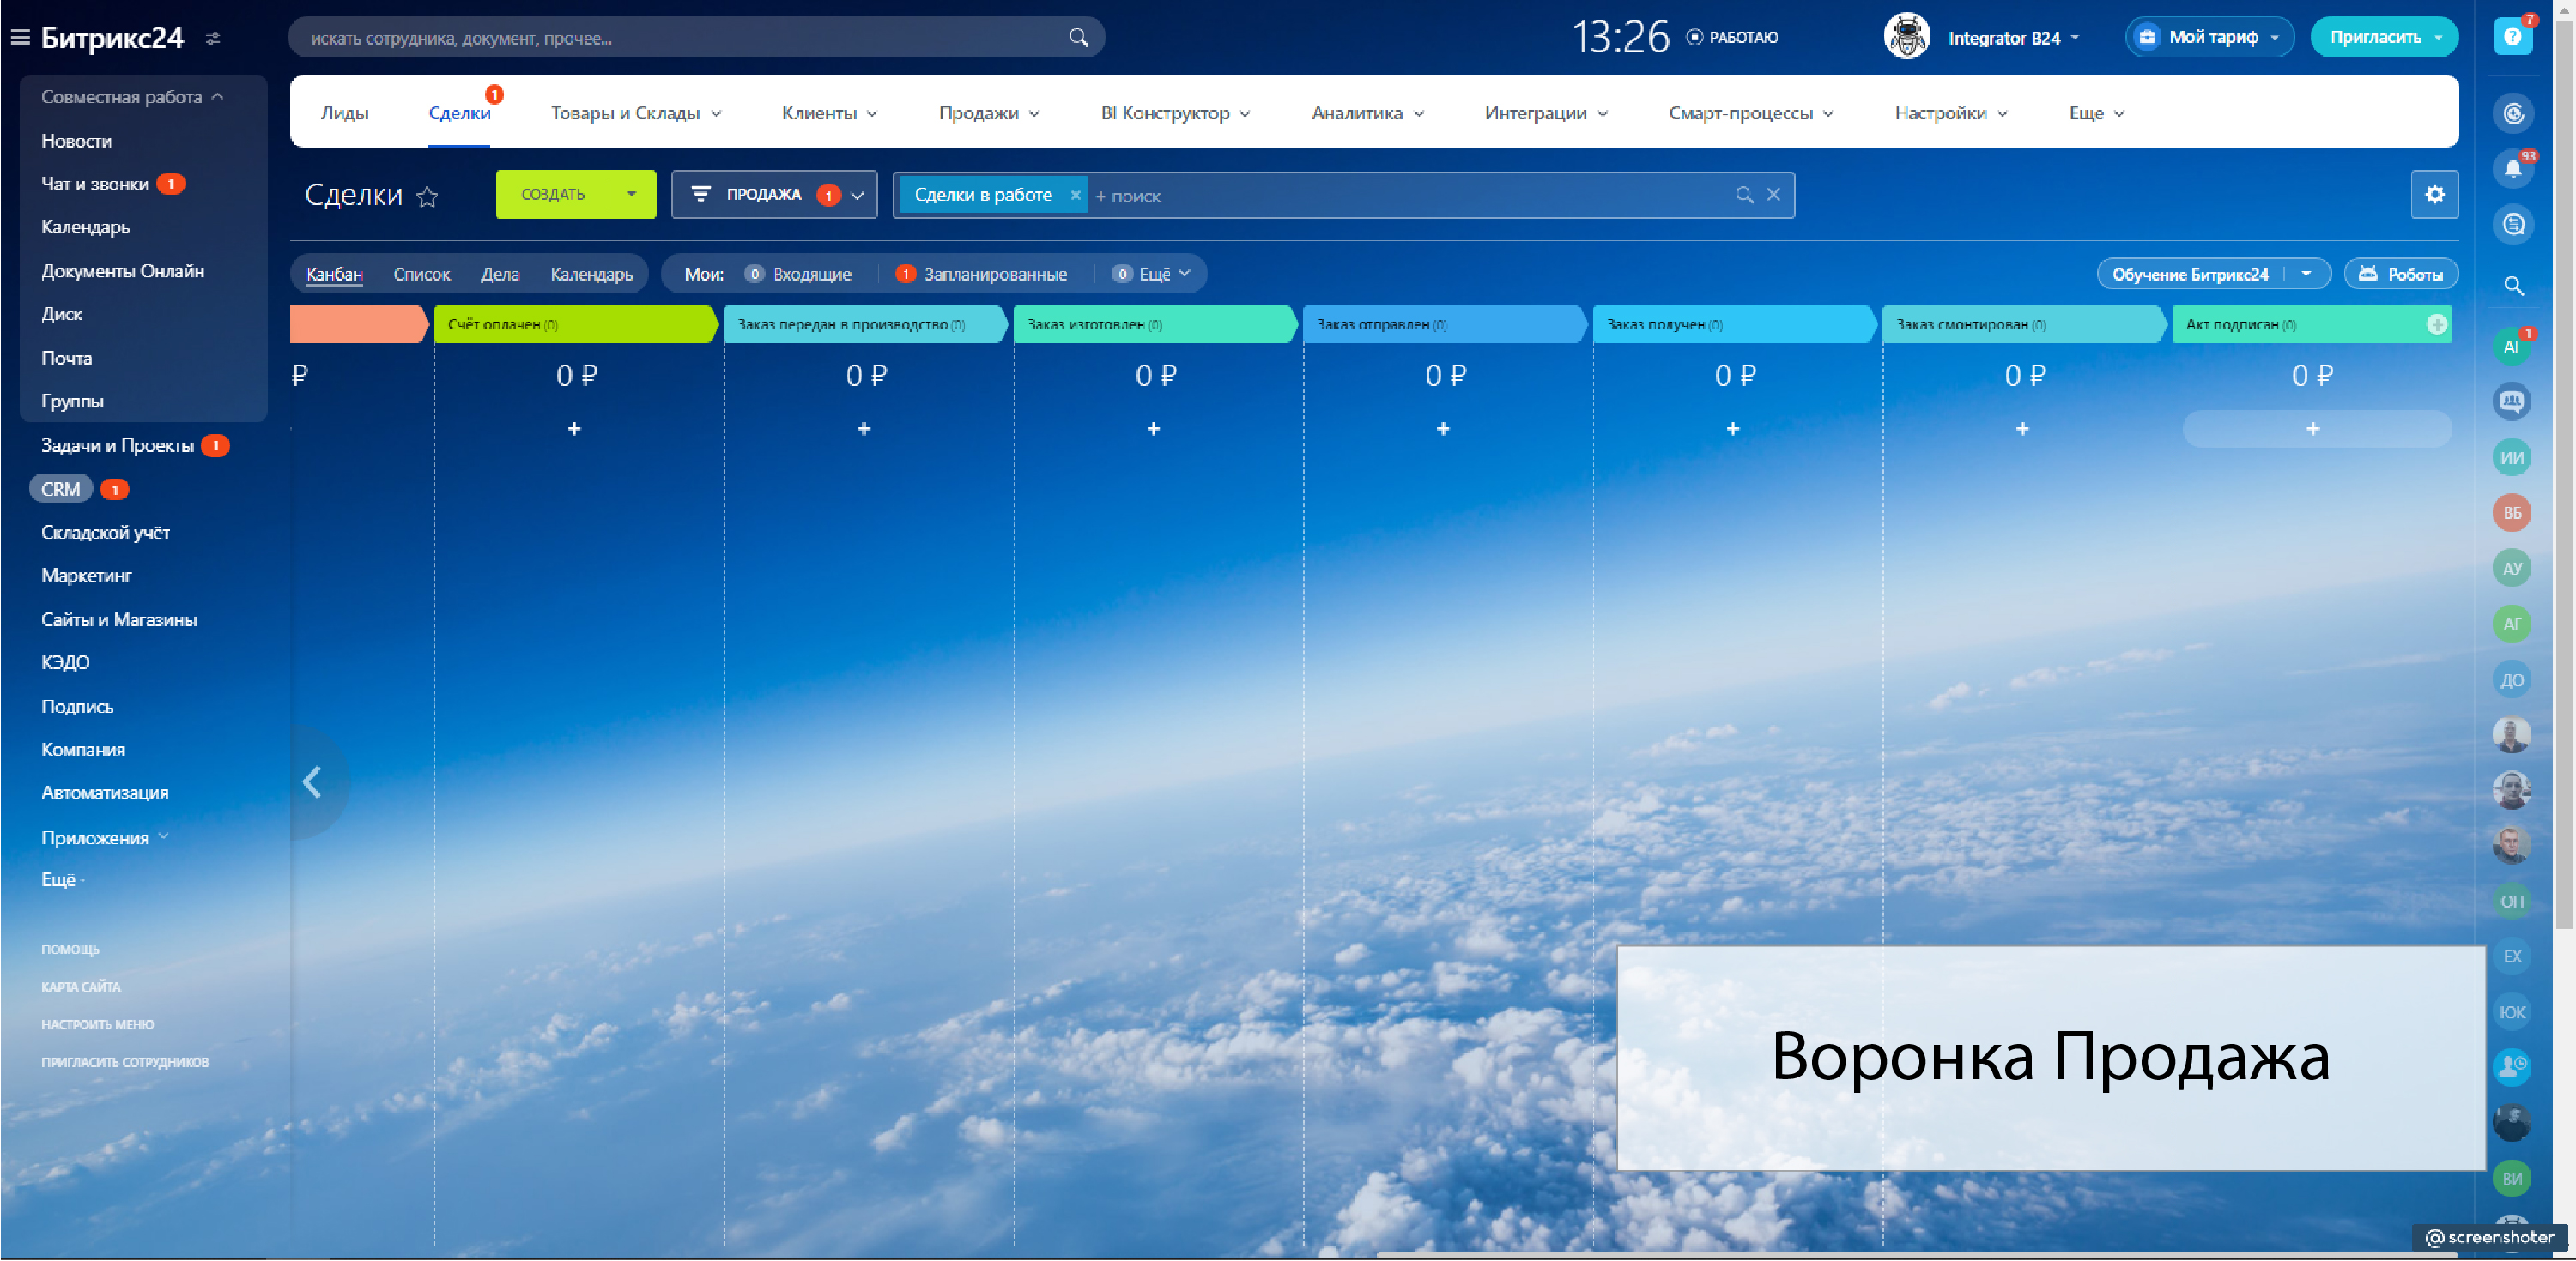Click the hamburger menu icon beside Битрикс24

coord(20,38)
